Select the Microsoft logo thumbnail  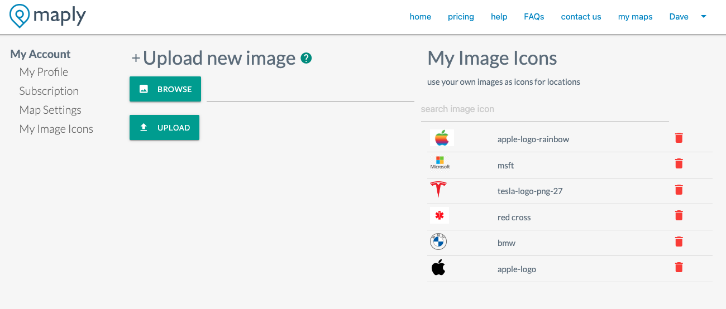point(440,163)
